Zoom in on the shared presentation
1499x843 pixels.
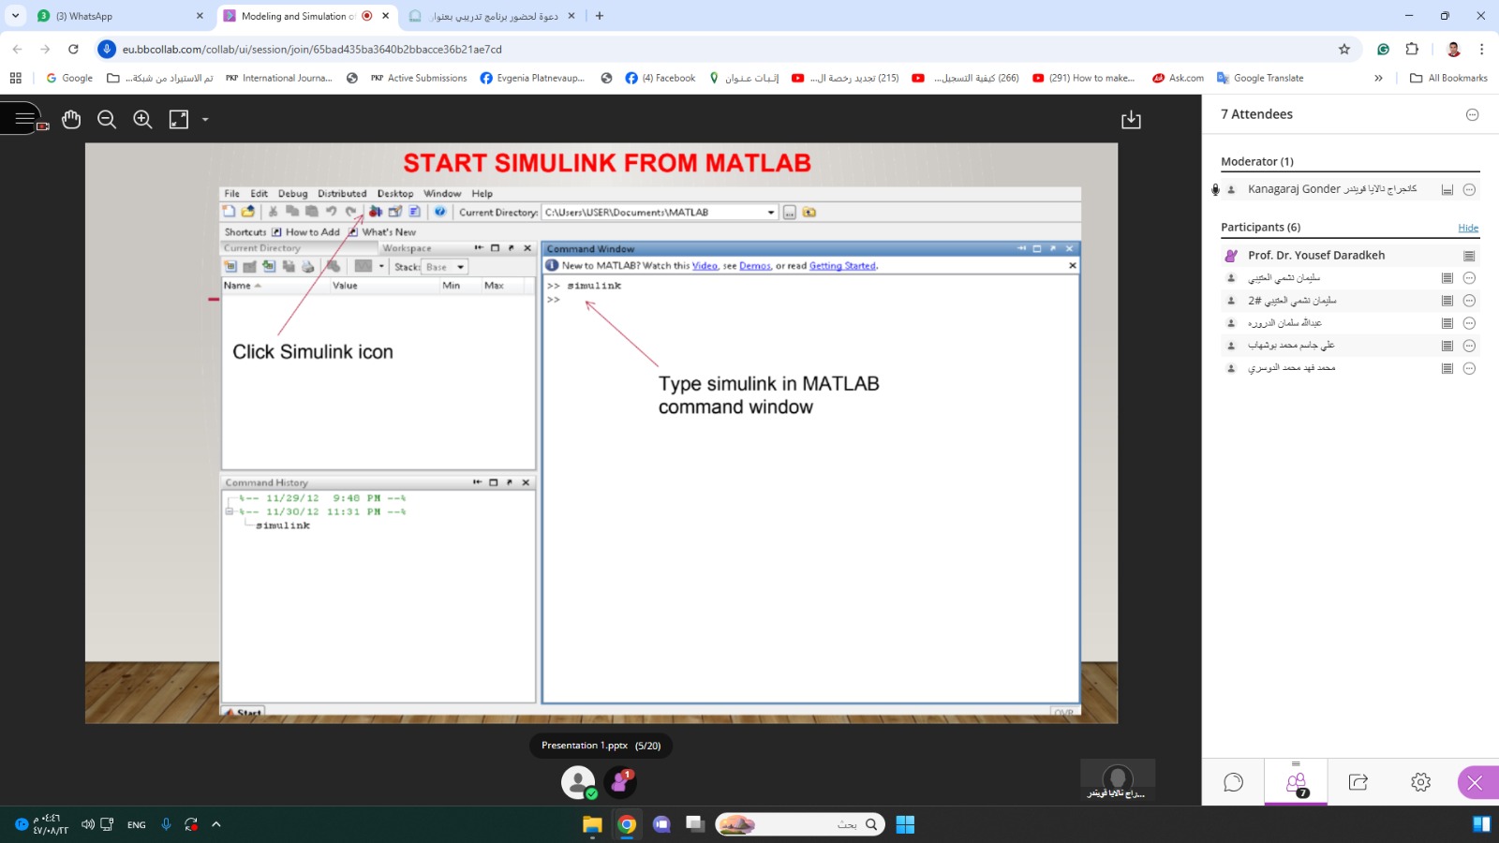[142, 119]
